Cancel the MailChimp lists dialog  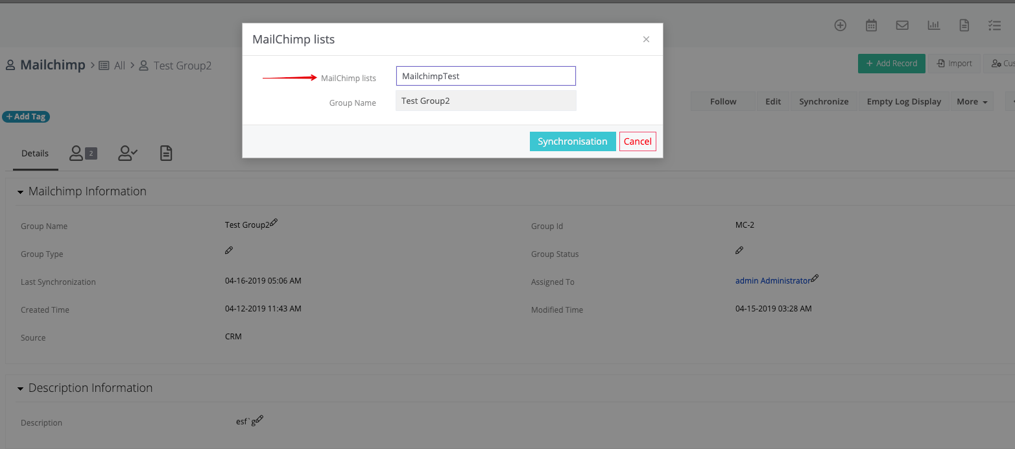pyautogui.click(x=638, y=141)
